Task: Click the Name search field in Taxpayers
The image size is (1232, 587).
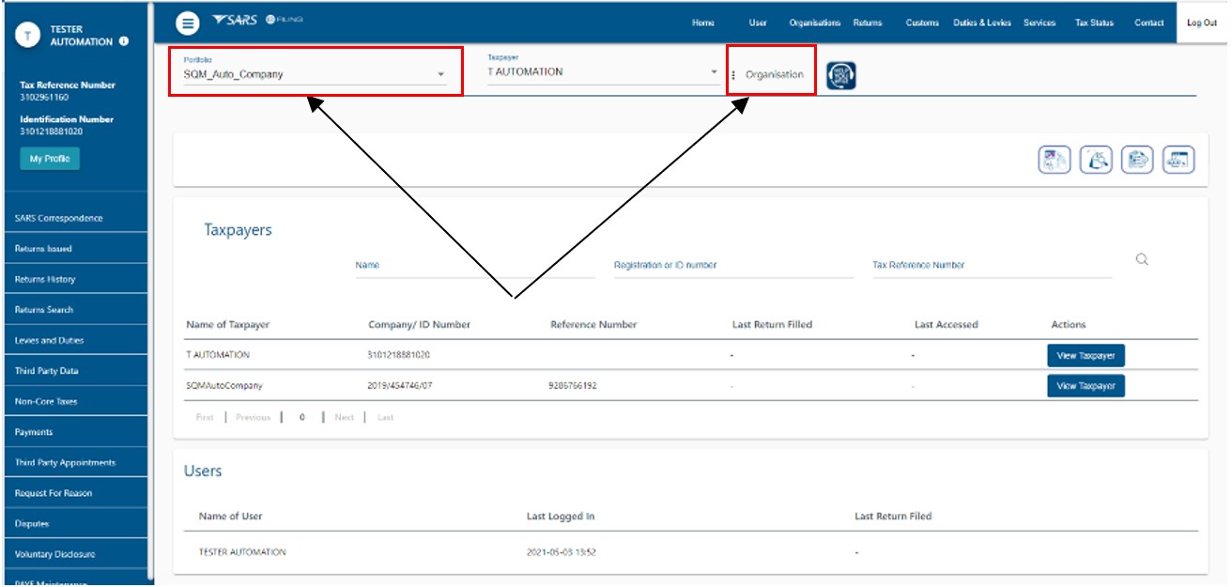Action: click(475, 266)
